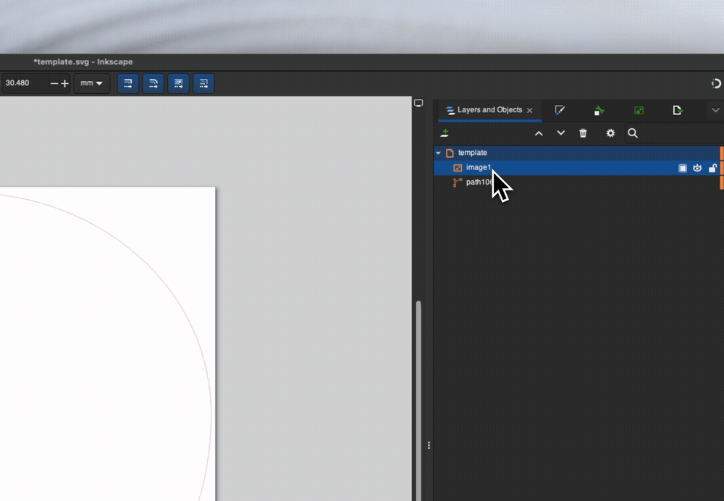
Task: Click the *template.svg - Inkscape title text
Action: [x=83, y=62]
